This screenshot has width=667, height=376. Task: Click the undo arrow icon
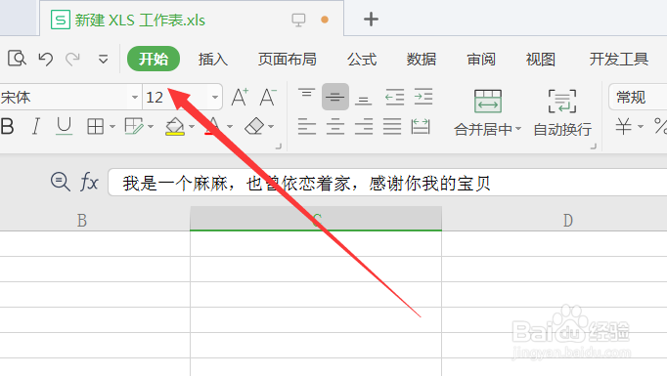[x=45, y=59]
